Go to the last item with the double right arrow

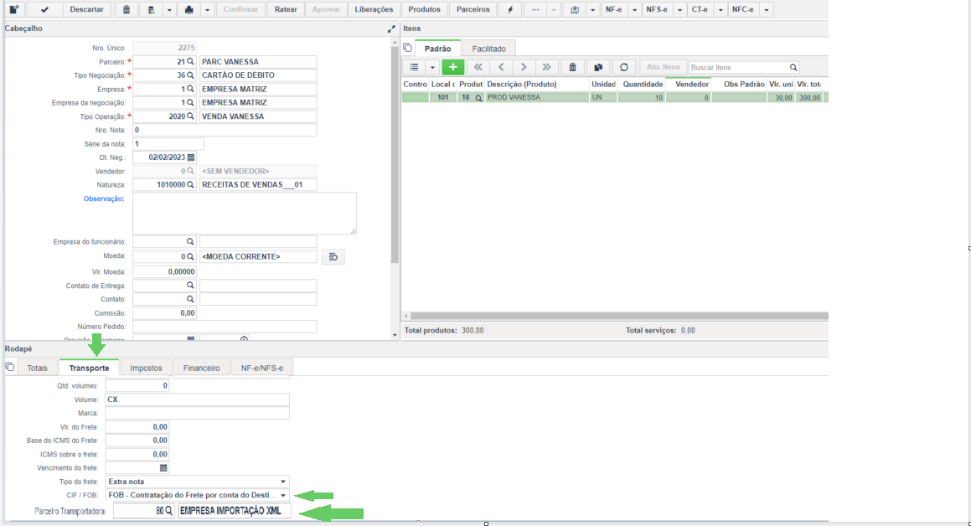click(x=546, y=67)
